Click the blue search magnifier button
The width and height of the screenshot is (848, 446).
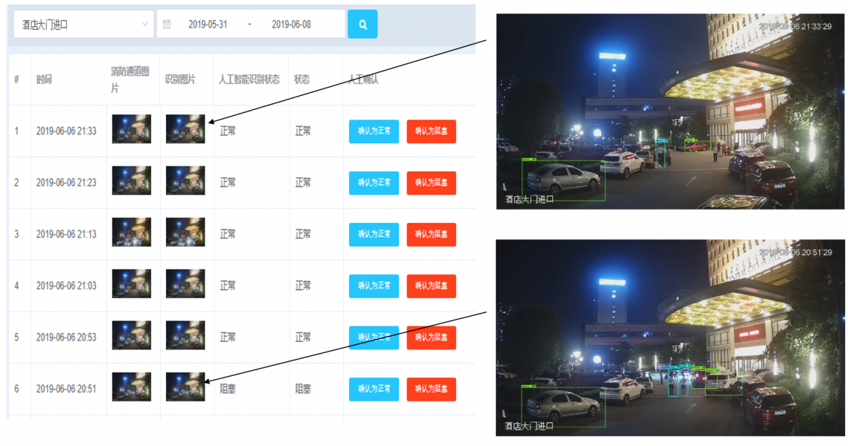pyautogui.click(x=362, y=25)
